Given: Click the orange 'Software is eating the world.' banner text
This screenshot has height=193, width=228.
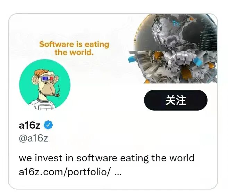Looking at the screenshot, I should coord(74,48).
